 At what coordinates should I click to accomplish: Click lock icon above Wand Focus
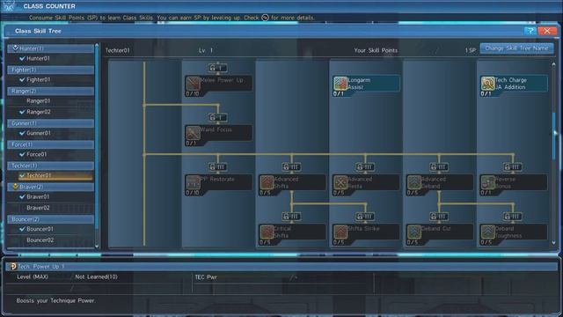(x=217, y=117)
